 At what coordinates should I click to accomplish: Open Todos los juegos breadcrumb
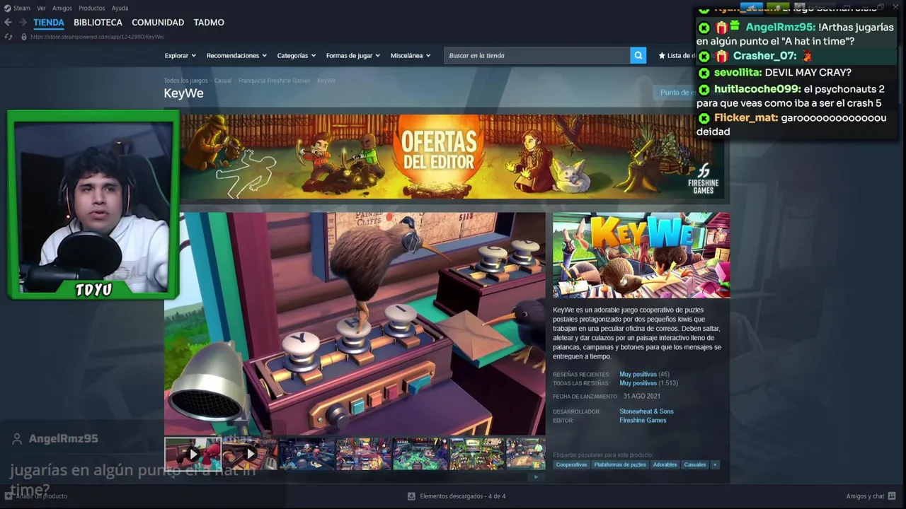185,81
